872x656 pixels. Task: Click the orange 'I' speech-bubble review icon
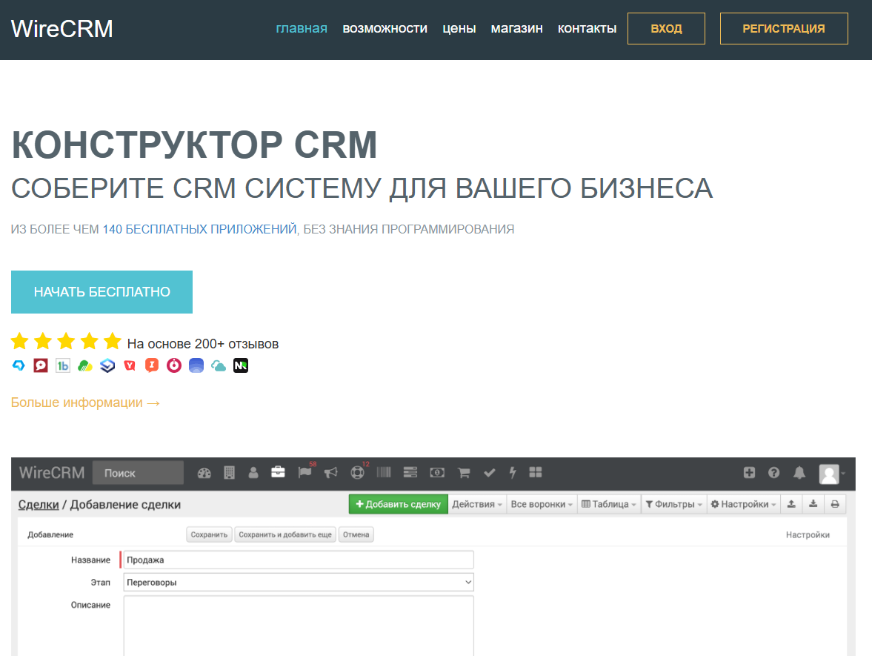[x=152, y=365]
